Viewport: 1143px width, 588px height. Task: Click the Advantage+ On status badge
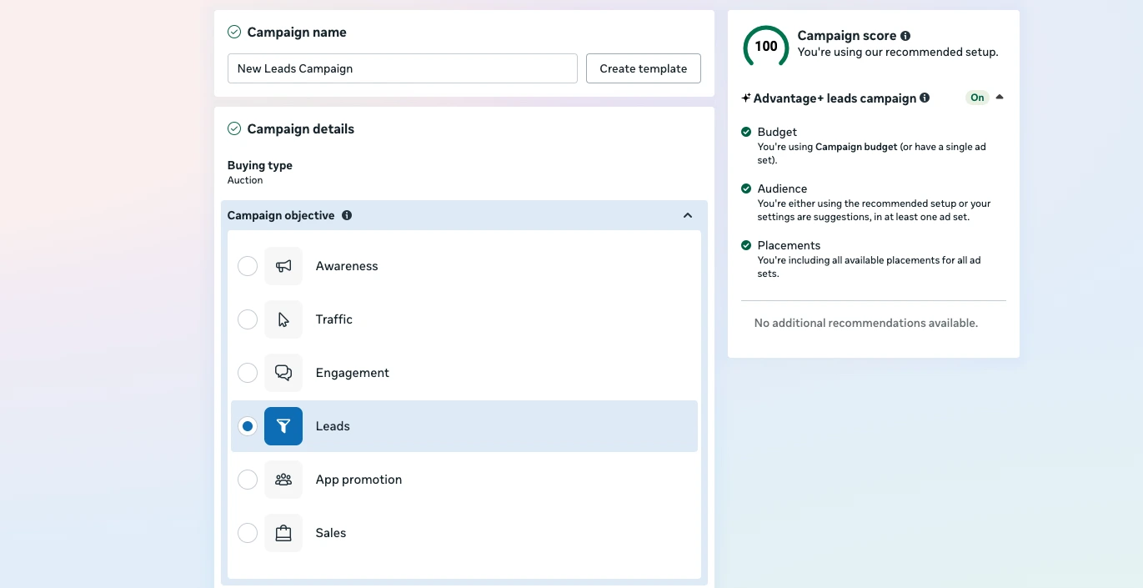click(977, 98)
